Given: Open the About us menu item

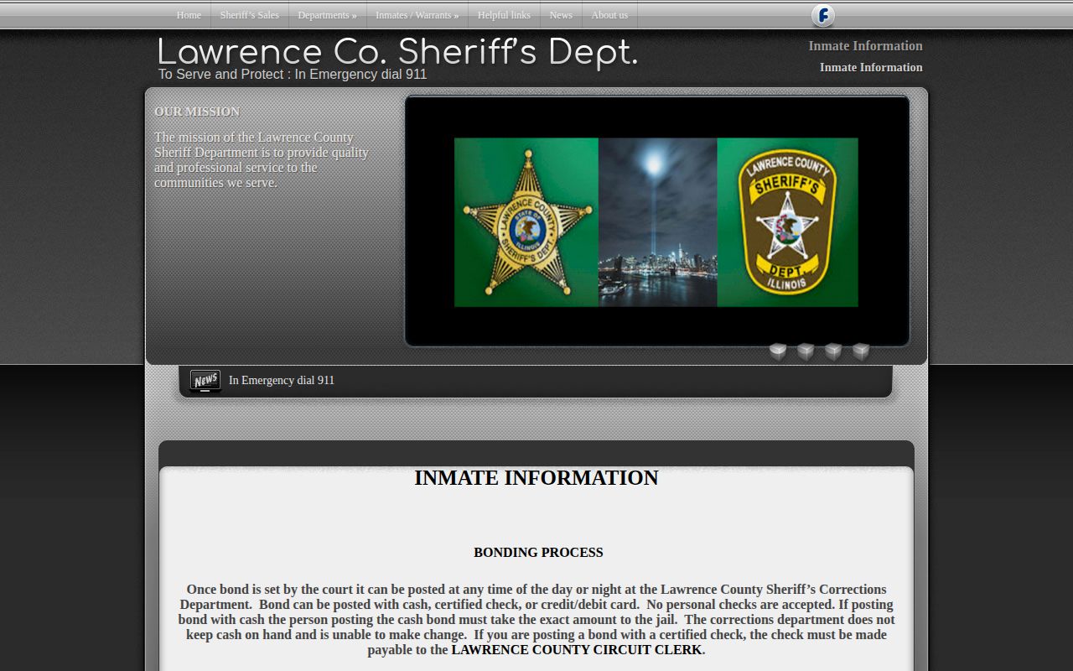Looking at the screenshot, I should pyautogui.click(x=609, y=15).
